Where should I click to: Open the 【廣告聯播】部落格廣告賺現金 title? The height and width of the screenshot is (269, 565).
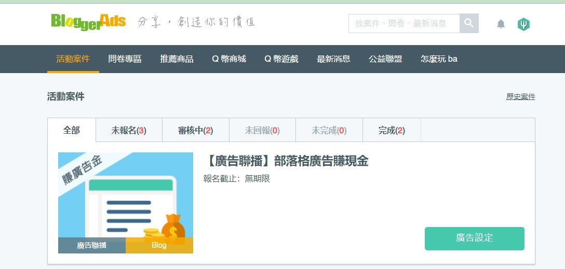click(x=286, y=161)
